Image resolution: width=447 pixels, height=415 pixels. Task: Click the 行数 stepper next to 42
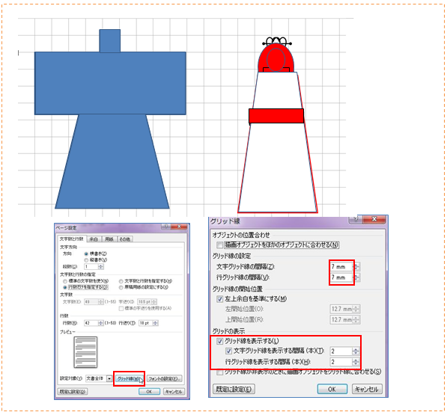[x=100, y=323]
